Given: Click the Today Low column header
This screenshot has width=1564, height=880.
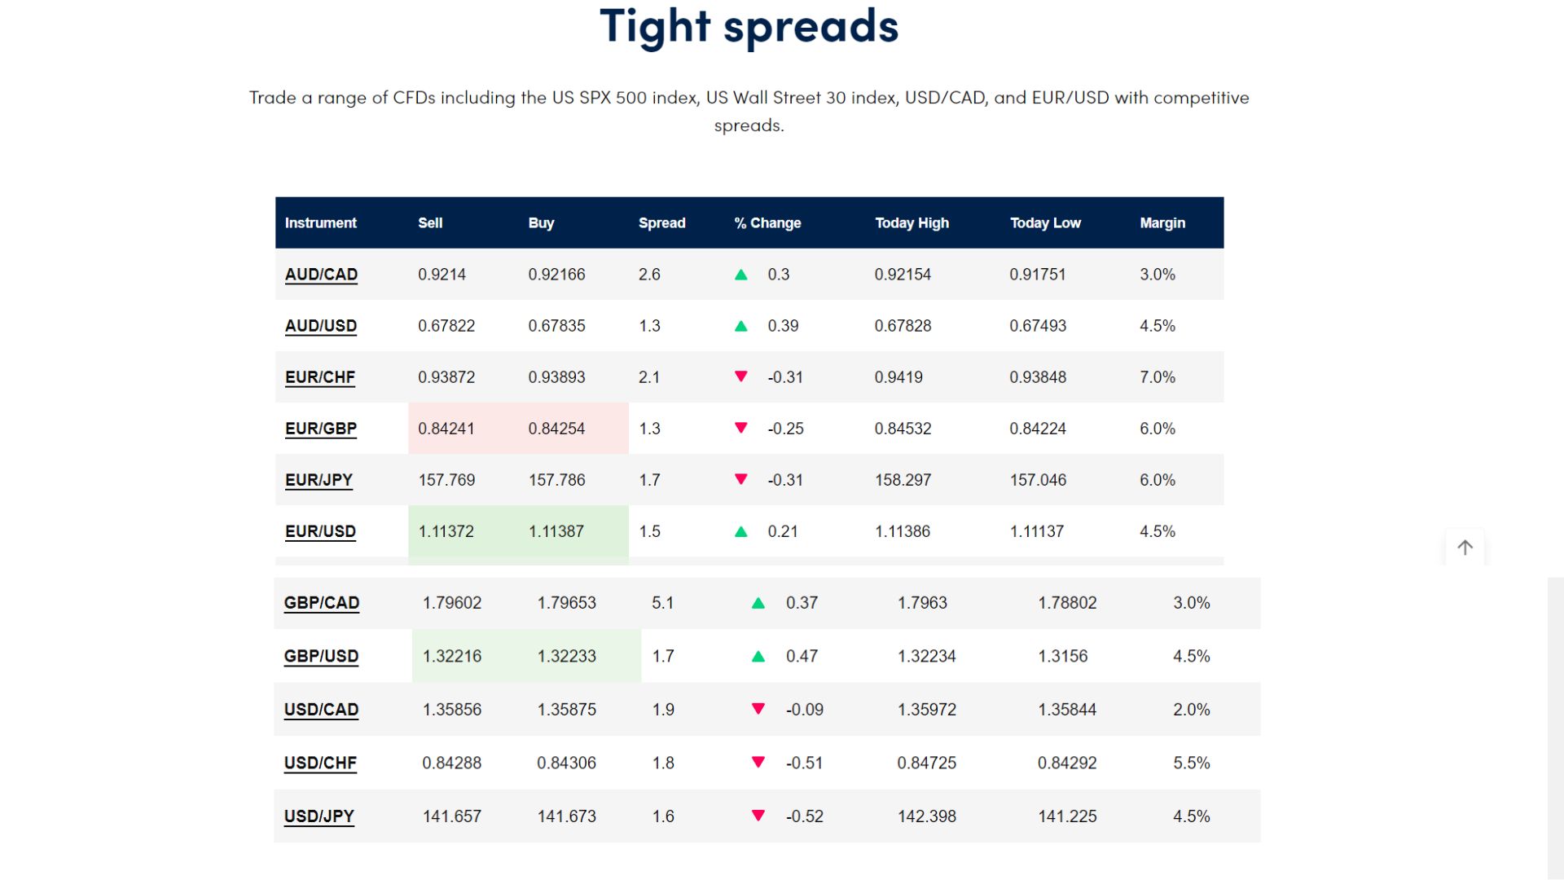Looking at the screenshot, I should coord(1045,222).
